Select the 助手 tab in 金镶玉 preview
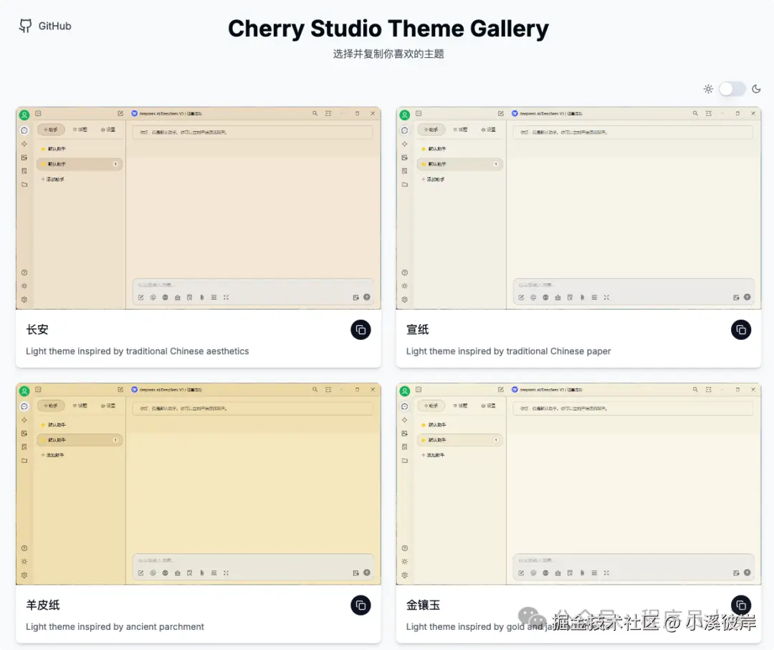 click(x=431, y=405)
